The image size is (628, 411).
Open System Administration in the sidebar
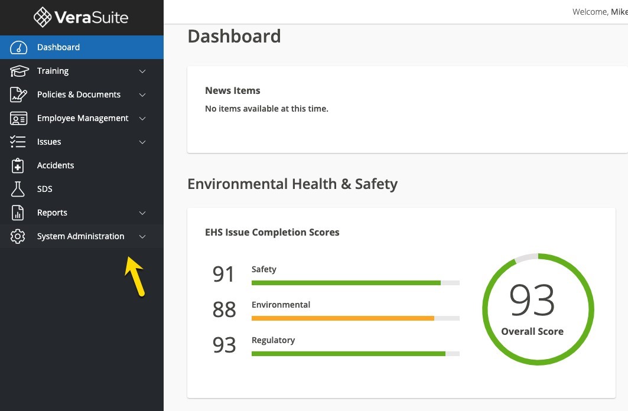click(82, 236)
